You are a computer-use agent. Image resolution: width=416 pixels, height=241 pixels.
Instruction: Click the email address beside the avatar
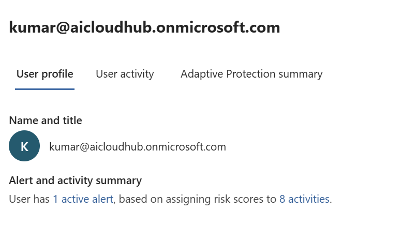[x=138, y=147]
